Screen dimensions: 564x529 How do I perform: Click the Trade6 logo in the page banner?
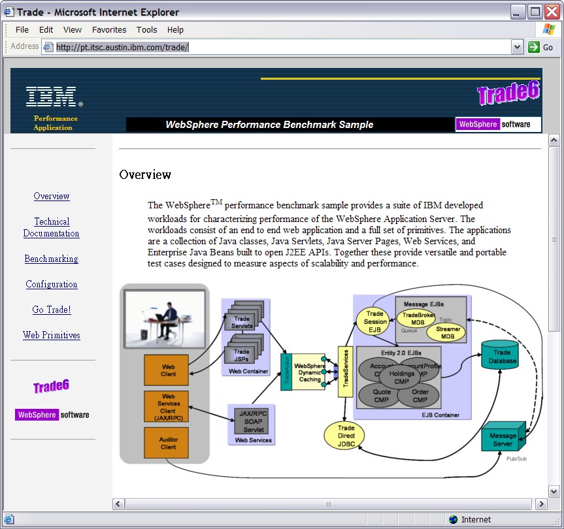(508, 92)
